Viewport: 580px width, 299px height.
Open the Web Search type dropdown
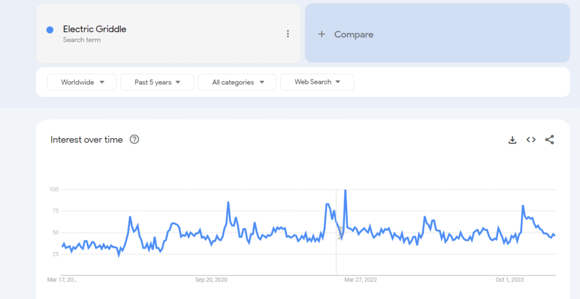click(x=317, y=82)
